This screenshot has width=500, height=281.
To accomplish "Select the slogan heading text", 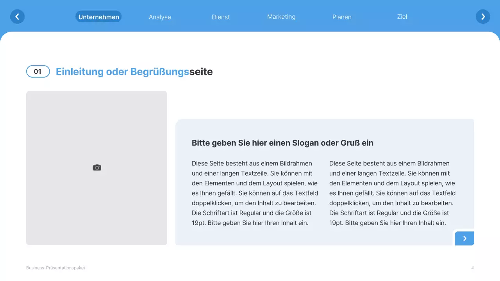I will pyautogui.click(x=282, y=143).
